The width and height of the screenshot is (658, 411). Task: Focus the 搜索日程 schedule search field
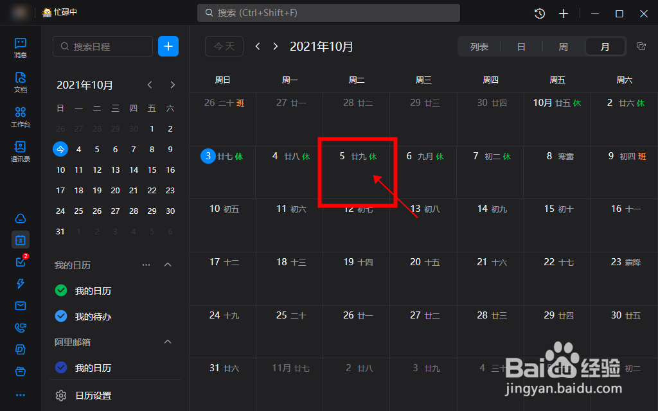pyautogui.click(x=103, y=46)
